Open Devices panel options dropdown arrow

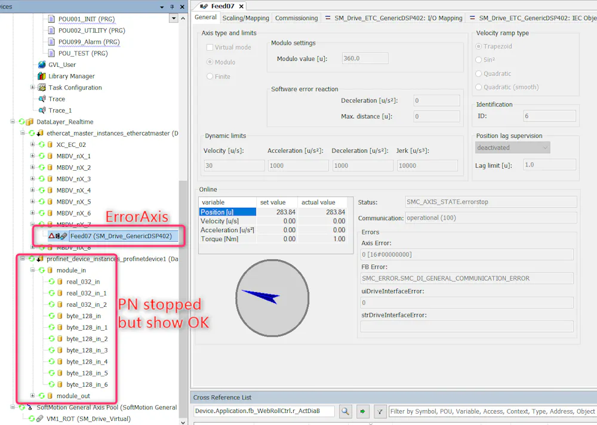(162, 7)
